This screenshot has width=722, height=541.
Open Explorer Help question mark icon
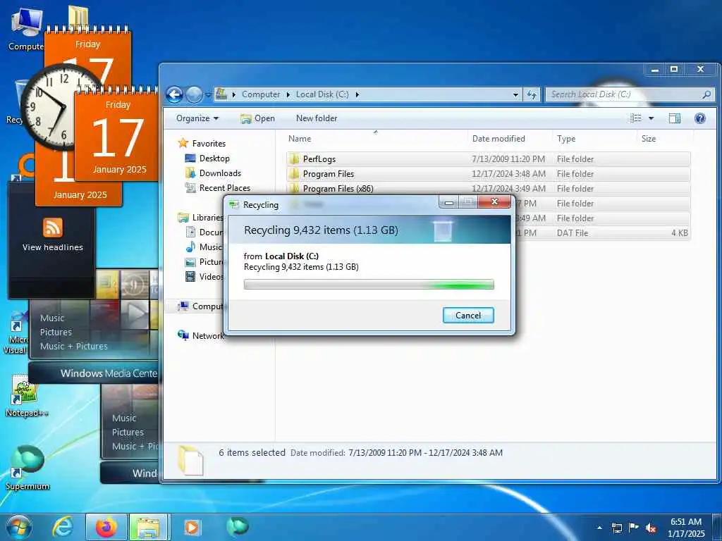pos(700,118)
